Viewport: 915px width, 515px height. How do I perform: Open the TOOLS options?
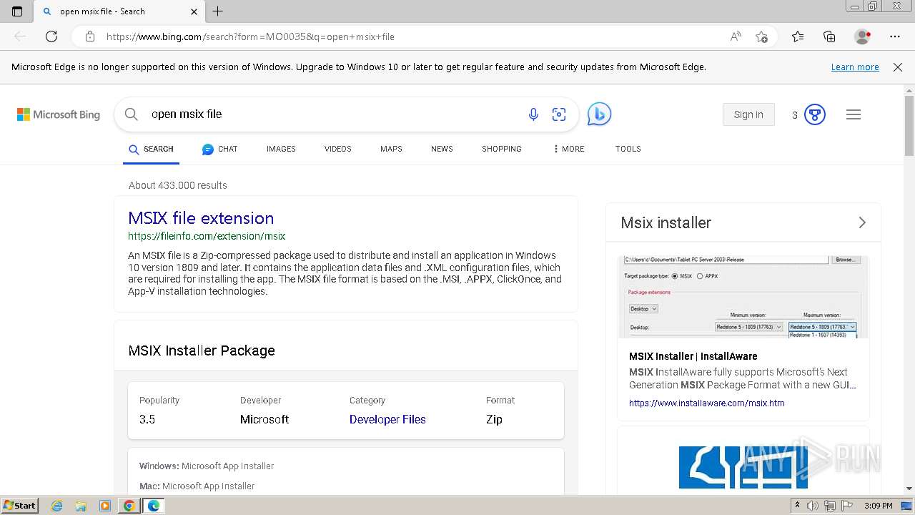[x=628, y=149]
